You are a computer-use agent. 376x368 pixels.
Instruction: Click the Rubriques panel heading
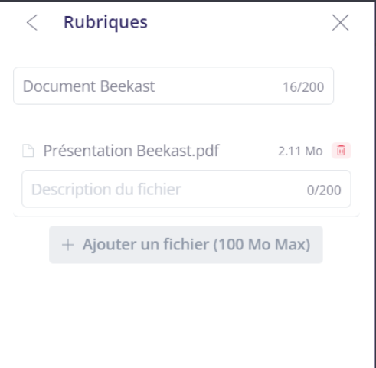click(x=106, y=22)
